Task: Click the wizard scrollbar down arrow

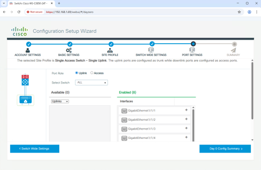Action: [x=252, y=140]
